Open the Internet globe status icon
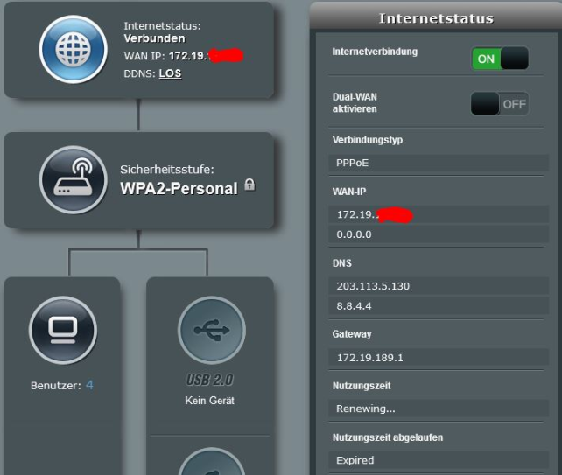This screenshot has height=475, width=562. (x=74, y=50)
